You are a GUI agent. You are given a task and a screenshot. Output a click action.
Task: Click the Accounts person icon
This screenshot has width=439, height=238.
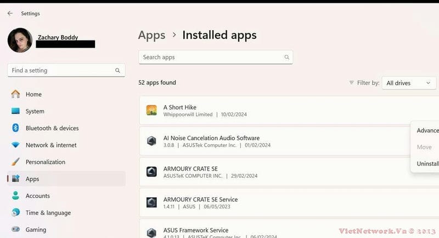(x=15, y=195)
